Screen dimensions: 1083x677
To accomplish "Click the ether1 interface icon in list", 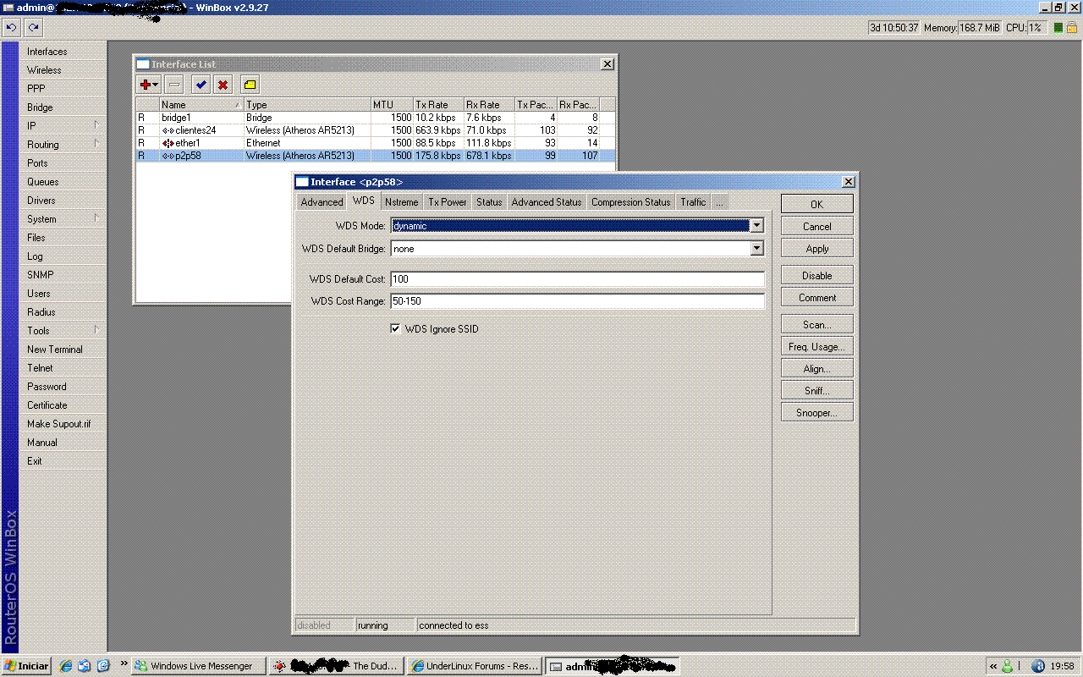I will tap(168, 143).
